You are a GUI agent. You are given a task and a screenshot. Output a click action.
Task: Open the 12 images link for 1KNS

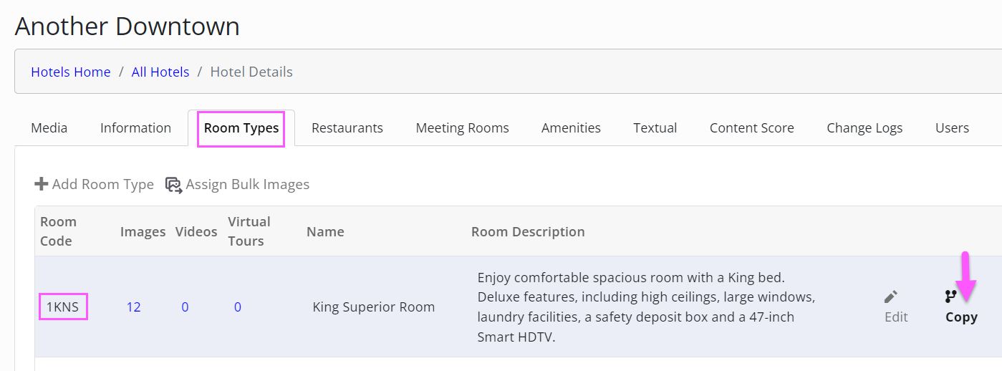click(133, 307)
